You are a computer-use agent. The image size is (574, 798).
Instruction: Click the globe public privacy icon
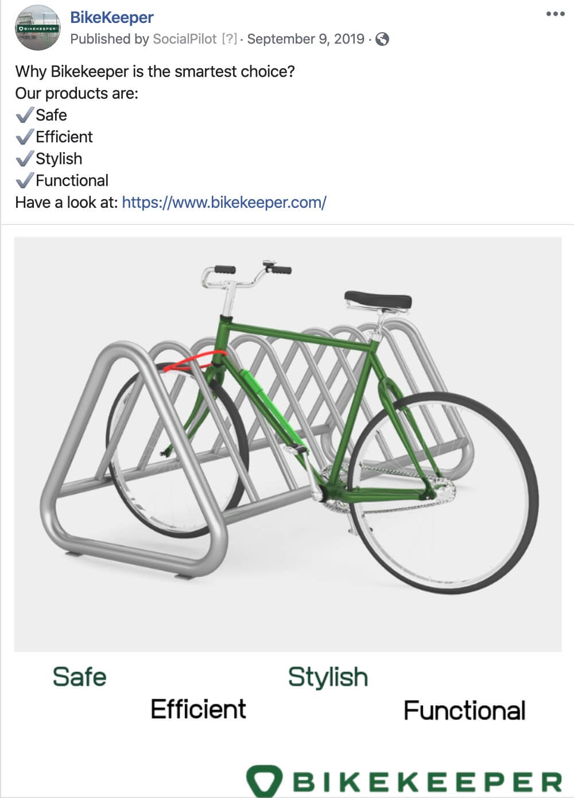click(382, 39)
